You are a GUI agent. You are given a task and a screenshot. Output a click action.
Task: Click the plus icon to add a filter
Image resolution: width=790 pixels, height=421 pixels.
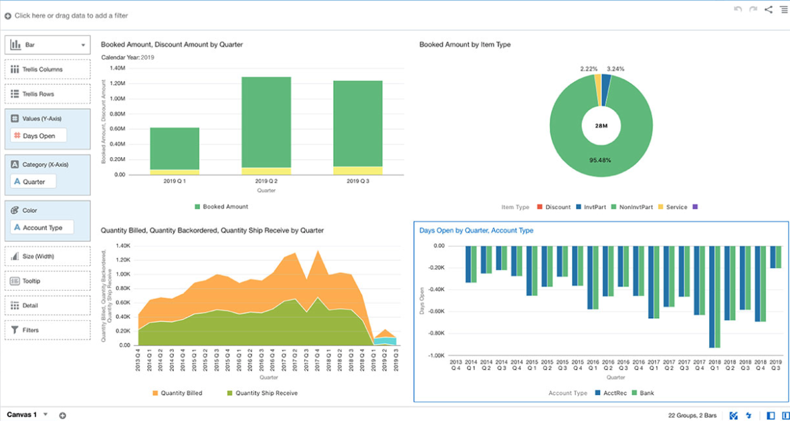(8, 16)
